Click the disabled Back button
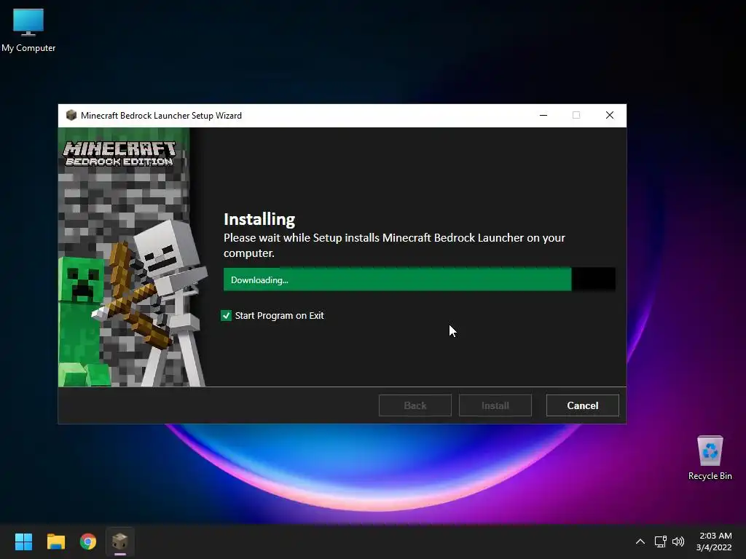Image resolution: width=746 pixels, height=559 pixels. (415, 405)
